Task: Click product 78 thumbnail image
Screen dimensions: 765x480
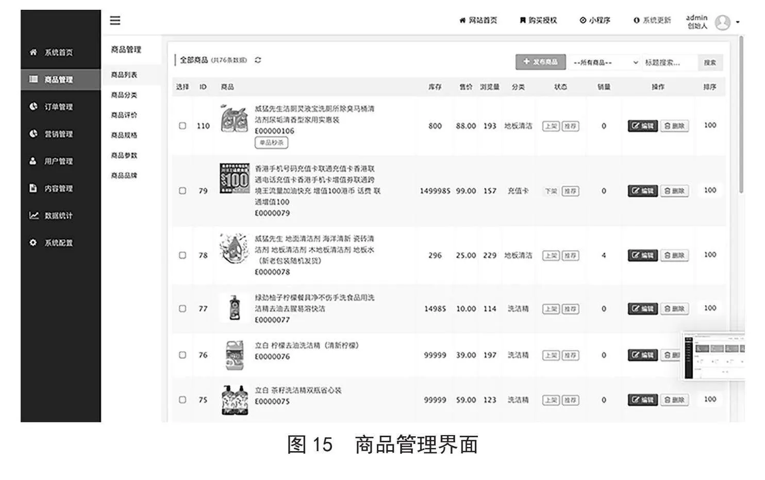Action: 235,248
